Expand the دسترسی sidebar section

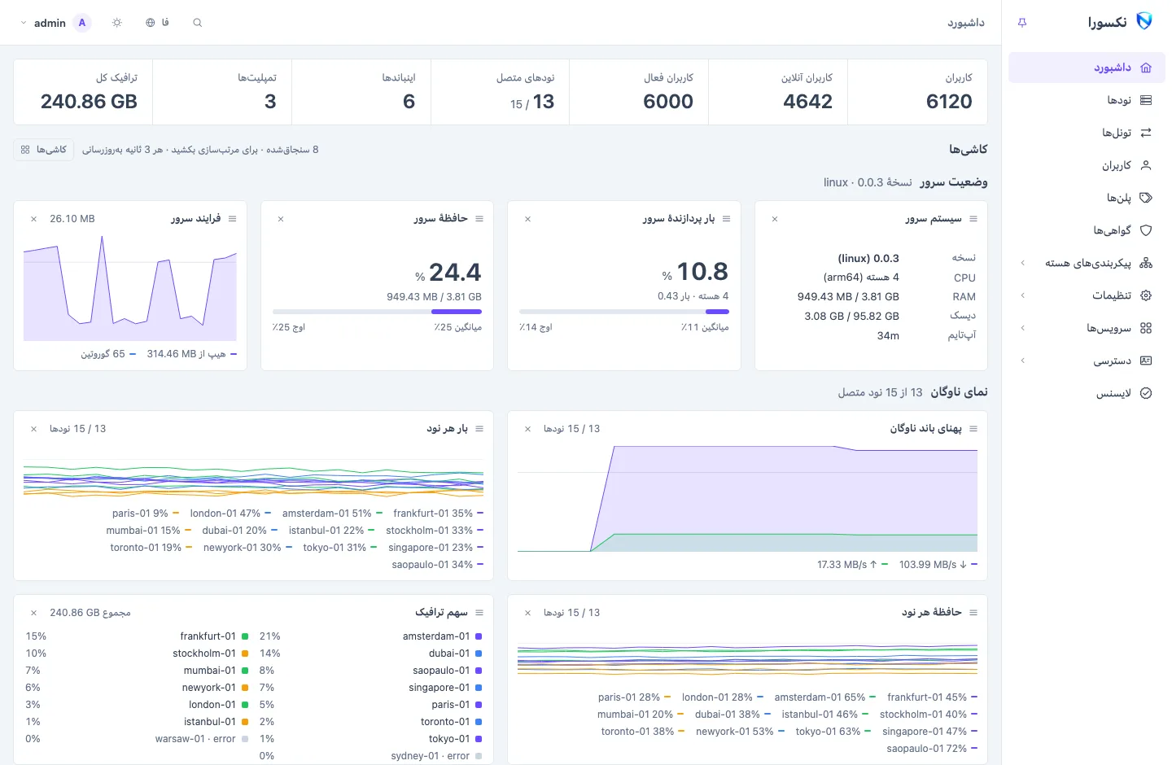tap(1087, 361)
